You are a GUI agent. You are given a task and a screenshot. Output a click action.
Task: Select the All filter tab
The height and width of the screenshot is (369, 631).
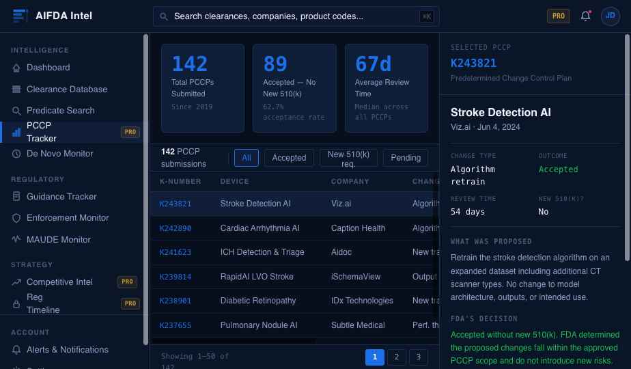247,158
